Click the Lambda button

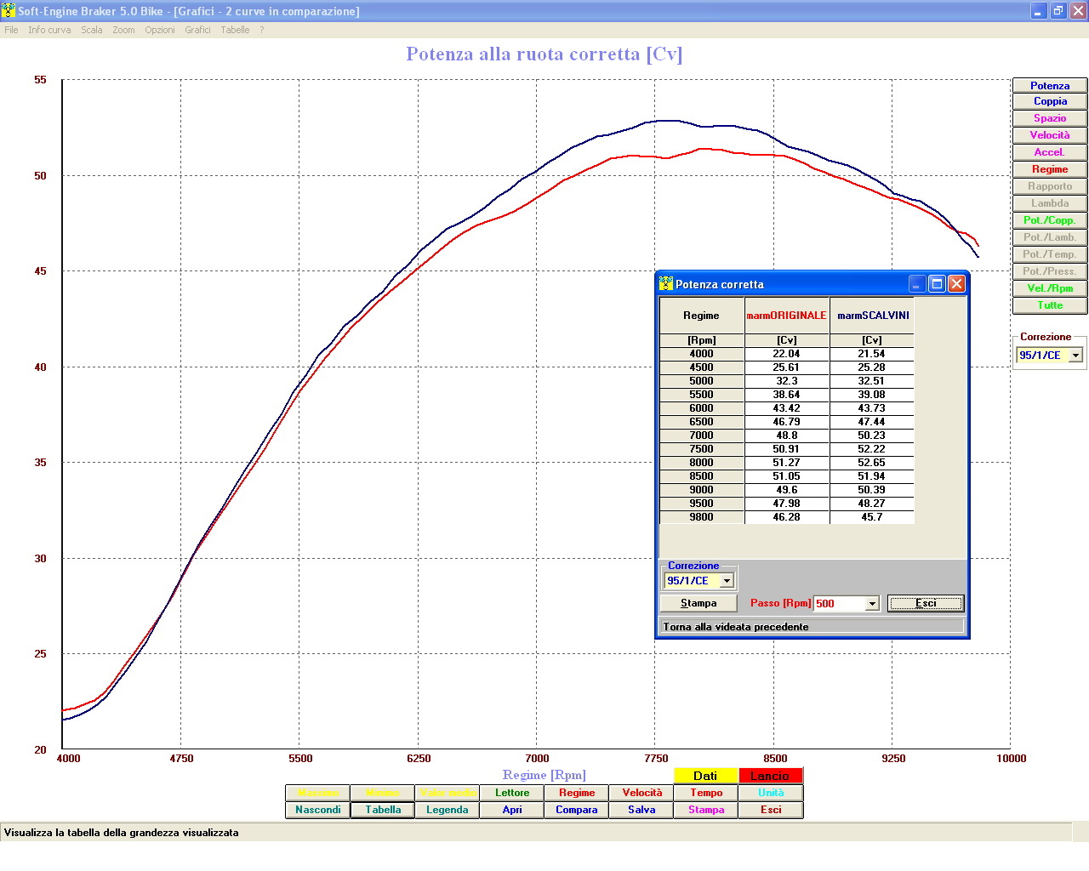pyautogui.click(x=1050, y=203)
